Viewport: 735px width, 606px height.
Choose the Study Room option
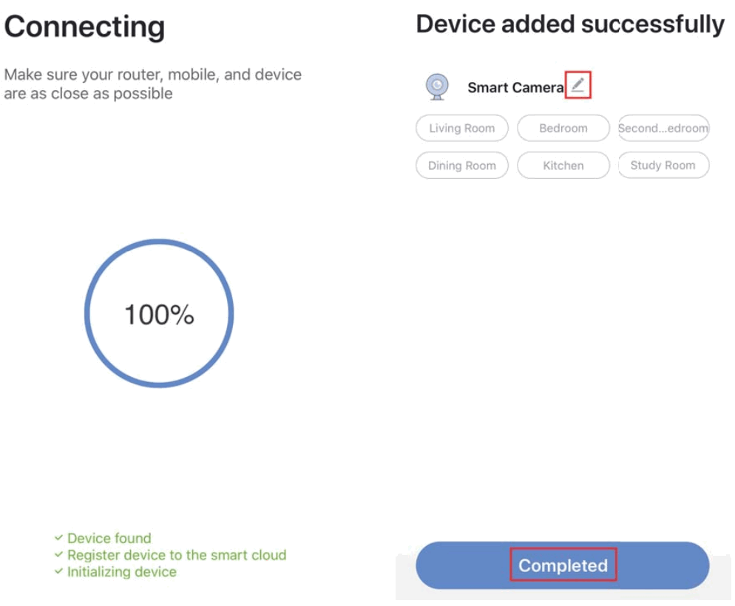coord(663,166)
